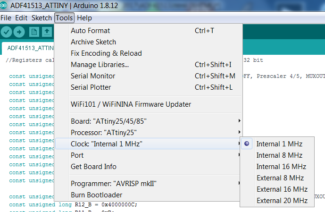The image size is (325, 212).
Task: Launch the Serial Monitor
Action: click(148, 76)
